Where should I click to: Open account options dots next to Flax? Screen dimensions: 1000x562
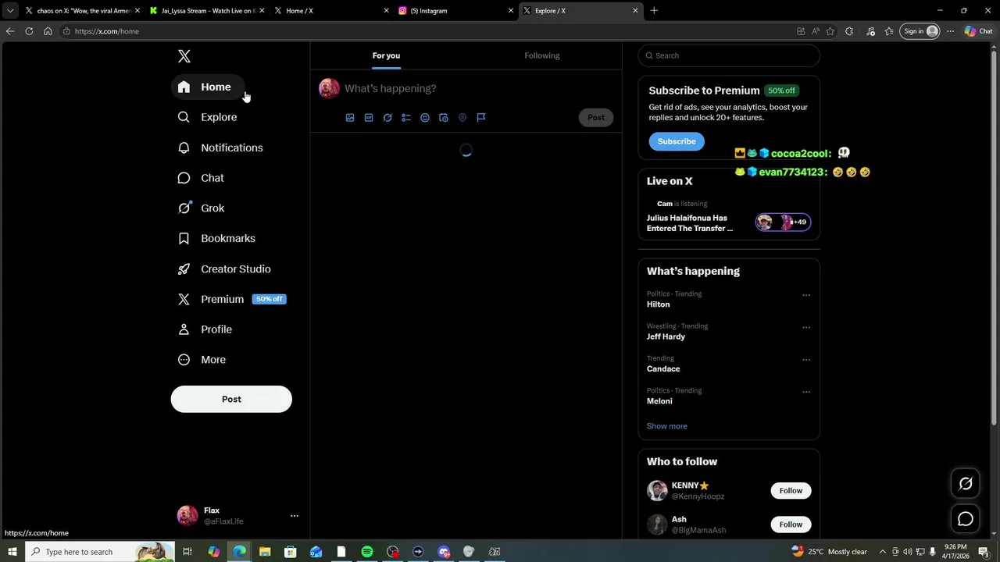[x=295, y=516]
